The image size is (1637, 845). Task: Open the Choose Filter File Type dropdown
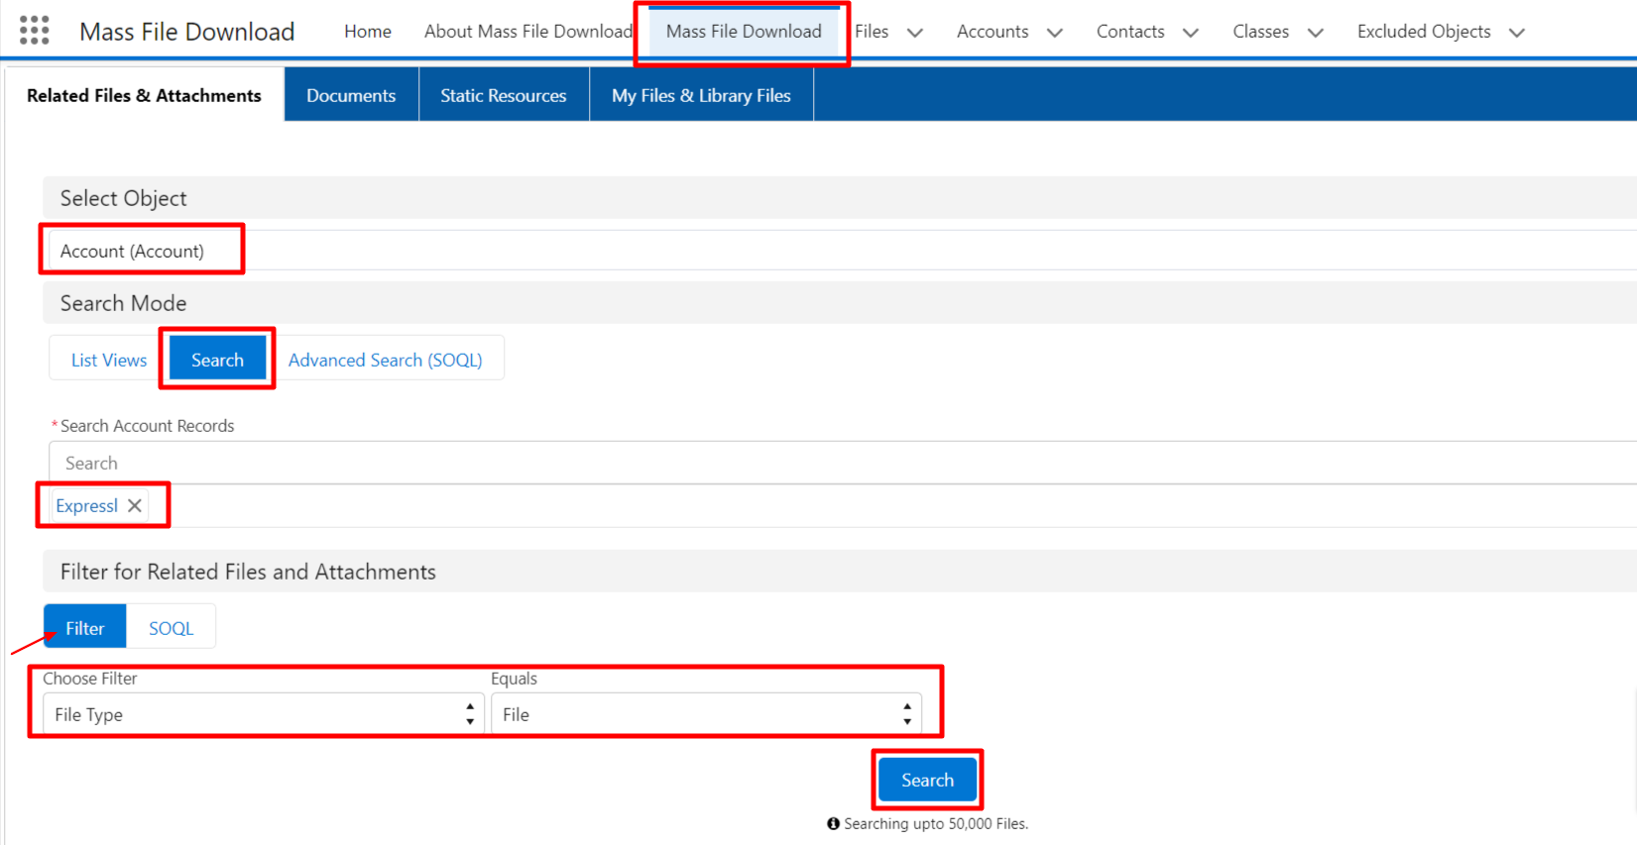(263, 714)
